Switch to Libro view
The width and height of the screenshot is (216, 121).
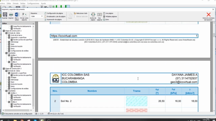106,19
